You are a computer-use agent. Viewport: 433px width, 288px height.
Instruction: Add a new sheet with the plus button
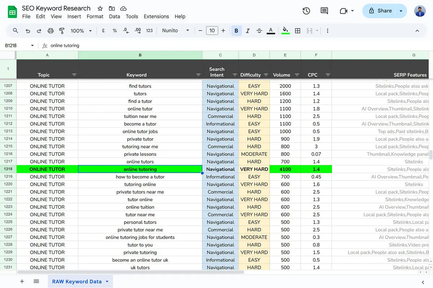22,281
